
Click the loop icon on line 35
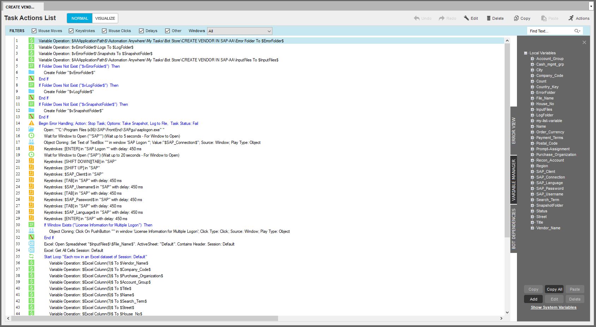pos(31,256)
